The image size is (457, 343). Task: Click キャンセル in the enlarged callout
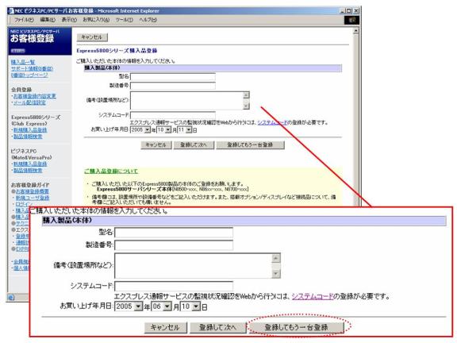pyautogui.click(x=166, y=328)
